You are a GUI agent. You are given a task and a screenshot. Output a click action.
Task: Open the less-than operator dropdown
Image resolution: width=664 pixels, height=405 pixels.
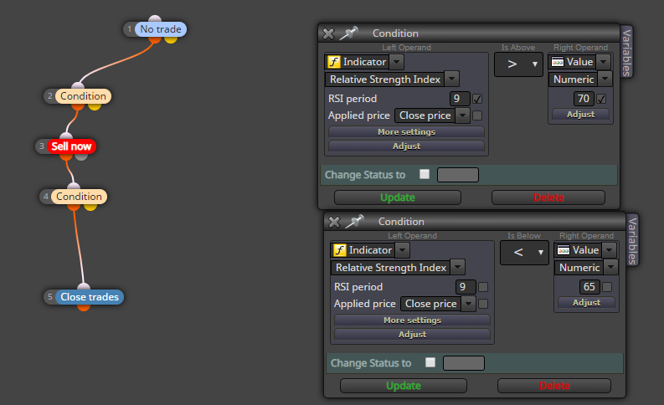pyautogui.click(x=524, y=253)
